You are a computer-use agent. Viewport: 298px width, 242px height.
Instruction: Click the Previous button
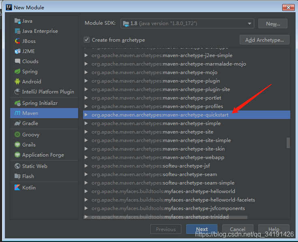point(166,229)
